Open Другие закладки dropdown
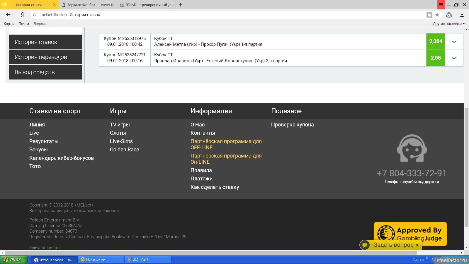The image size is (469, 264). 449,23
